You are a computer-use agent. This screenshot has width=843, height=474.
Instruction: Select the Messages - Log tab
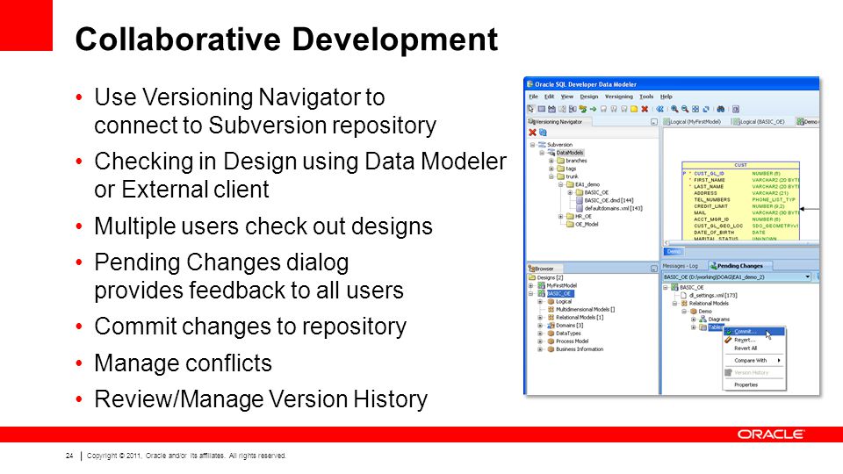pos(680,266)
